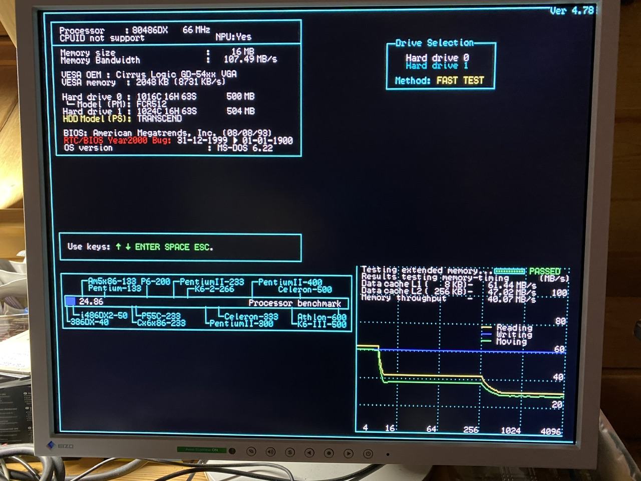Viewport: 641px width, 481px height.
Task: Click the MS-DOS 6.22 OS version
Action: (x=244, y=148)
